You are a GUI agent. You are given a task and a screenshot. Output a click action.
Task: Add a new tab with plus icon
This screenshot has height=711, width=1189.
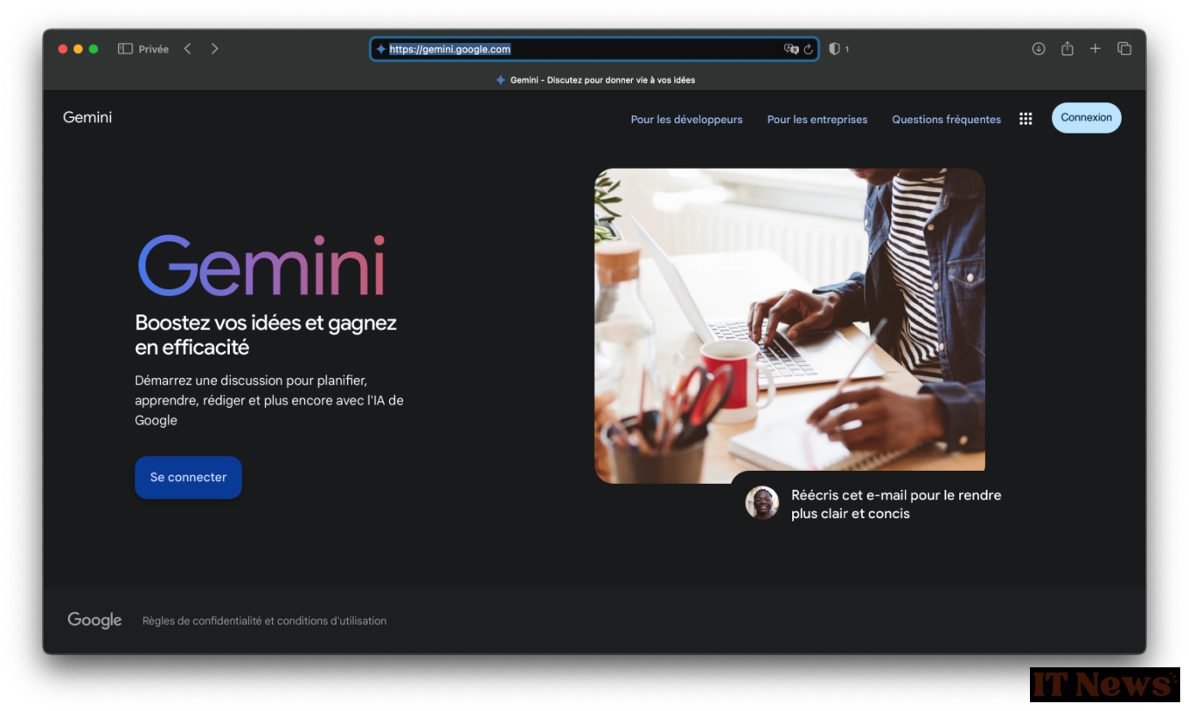click(1095, 49)
